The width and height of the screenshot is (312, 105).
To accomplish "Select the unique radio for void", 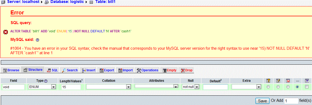I will pyautogui.click(x=288, y=87).
